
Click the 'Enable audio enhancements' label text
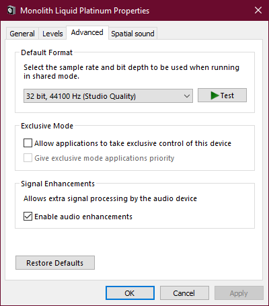tap(83, 217)
